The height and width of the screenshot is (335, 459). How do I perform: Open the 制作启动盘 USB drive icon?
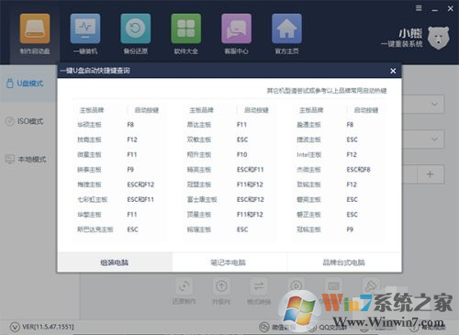[x=35, y=28]
